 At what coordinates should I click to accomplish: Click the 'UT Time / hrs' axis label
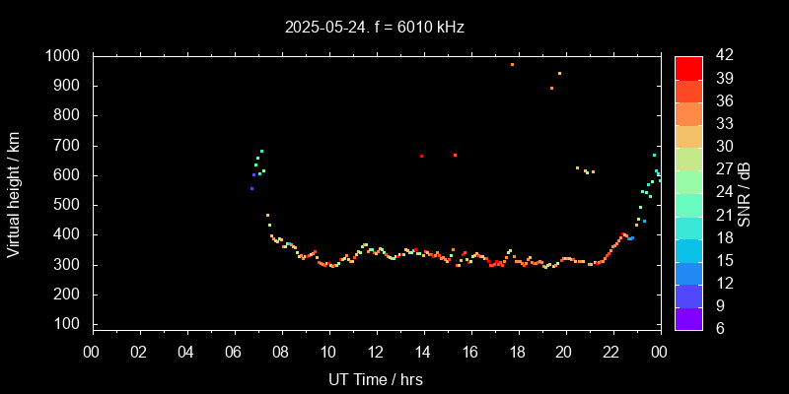(375, 378)
